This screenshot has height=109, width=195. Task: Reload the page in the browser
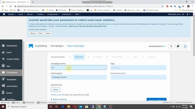10,6
